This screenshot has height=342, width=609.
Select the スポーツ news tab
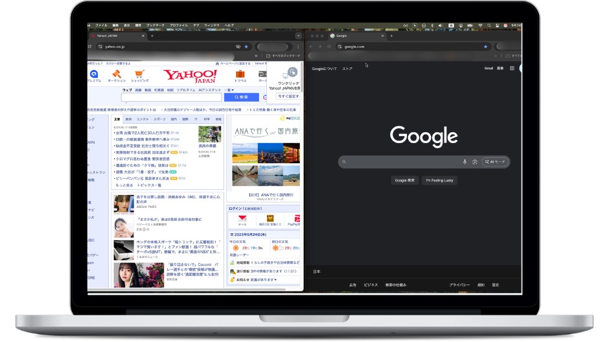159,120
